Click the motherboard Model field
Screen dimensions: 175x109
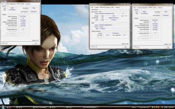108,14
